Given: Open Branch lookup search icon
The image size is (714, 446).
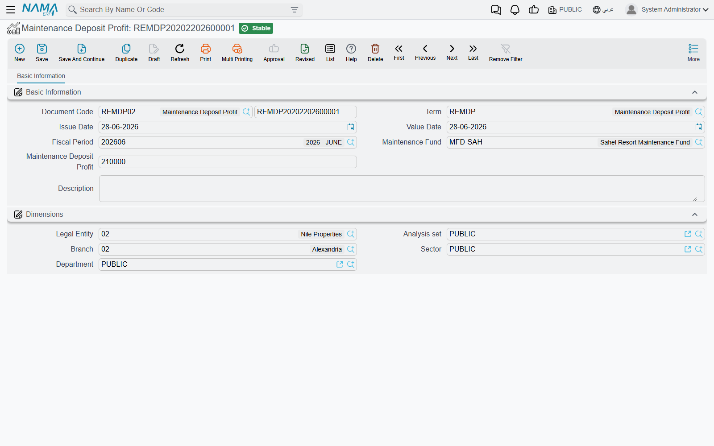Looking at the screenshot, I should (x=351, y=249).
